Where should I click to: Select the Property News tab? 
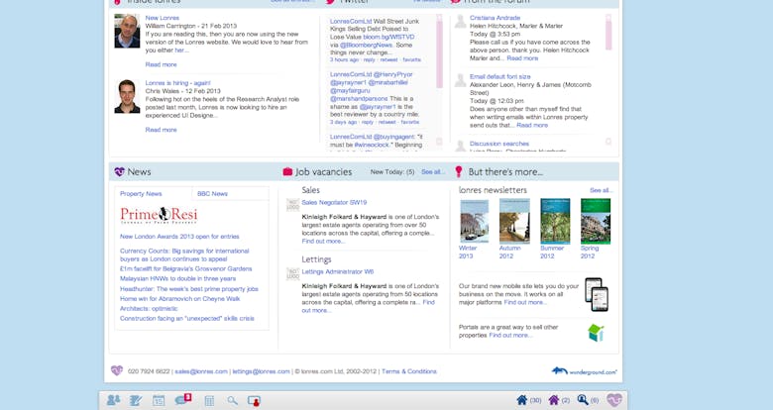point(141,194)
